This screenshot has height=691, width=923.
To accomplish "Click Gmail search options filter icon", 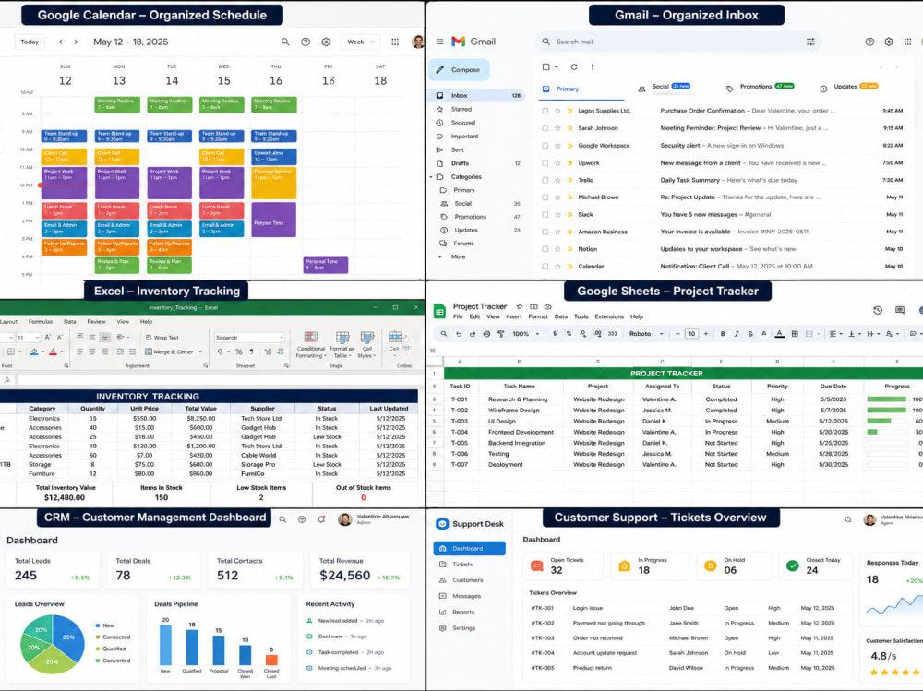I will 810,42.
